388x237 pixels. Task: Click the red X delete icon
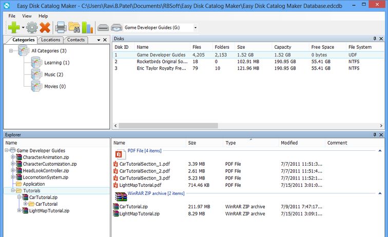45,28
